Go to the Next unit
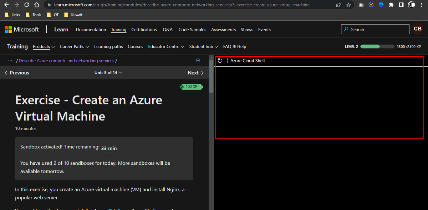 pyautogui.click(x=196, y=73)
